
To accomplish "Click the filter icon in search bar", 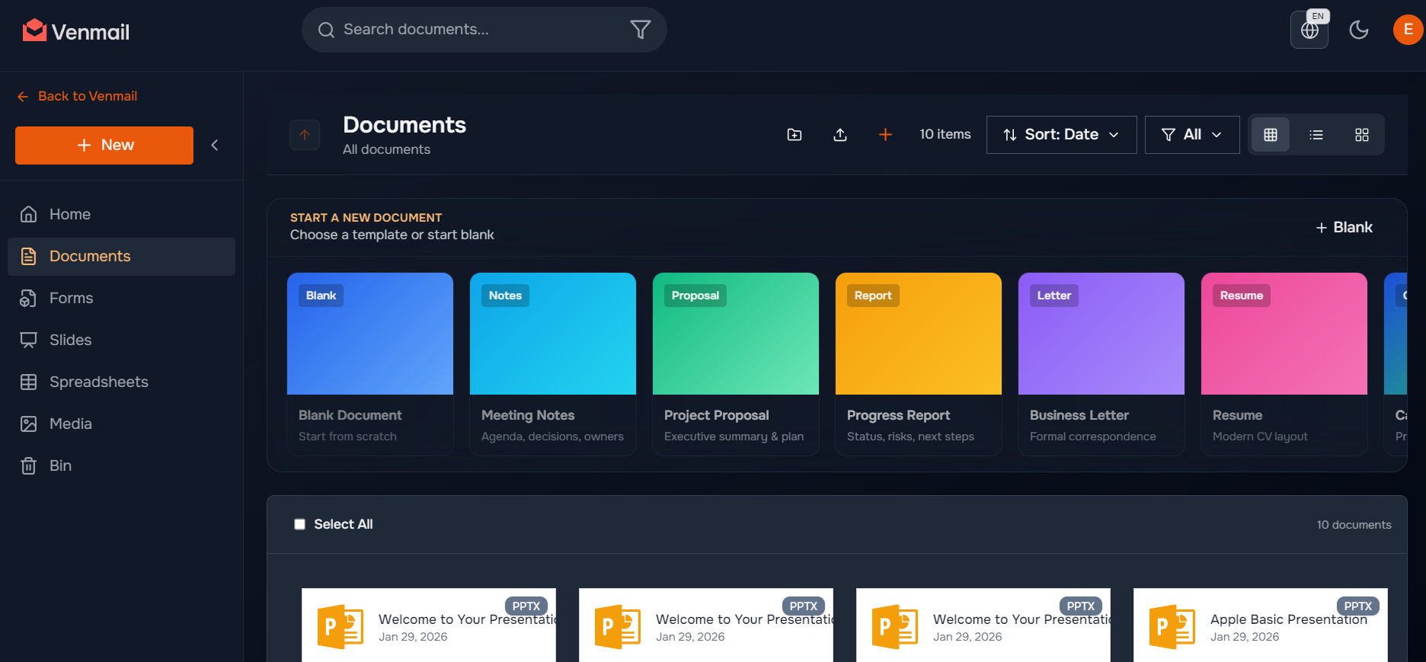I will pos(640,30).
